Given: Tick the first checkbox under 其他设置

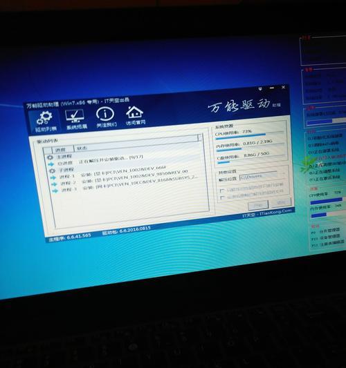Looking at the screenshot, I should pyautogui.click(x=221, y=191).
